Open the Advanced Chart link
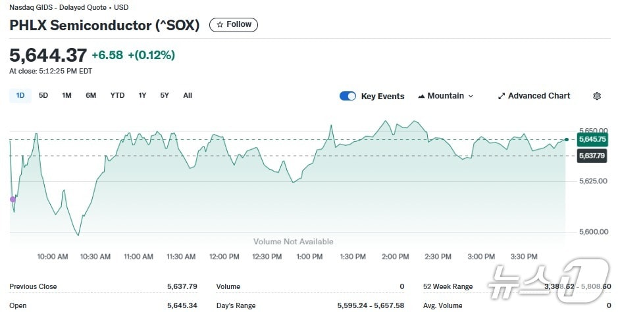The width and height of the screenshot is (618, 312). (x=538, y=96)
